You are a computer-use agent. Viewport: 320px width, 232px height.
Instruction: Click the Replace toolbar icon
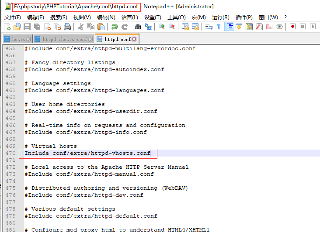coord(148,27)
